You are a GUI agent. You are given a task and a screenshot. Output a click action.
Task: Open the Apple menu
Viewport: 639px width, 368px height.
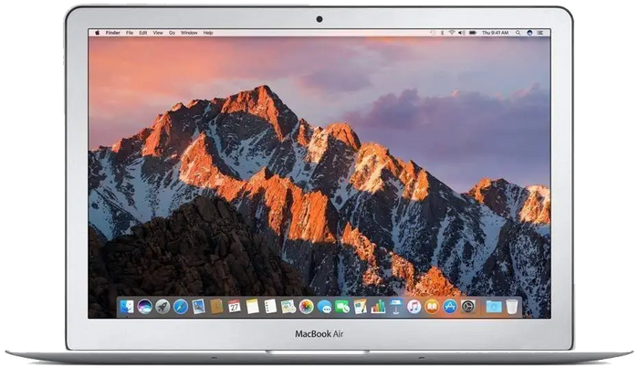click(x=95, y=32)
